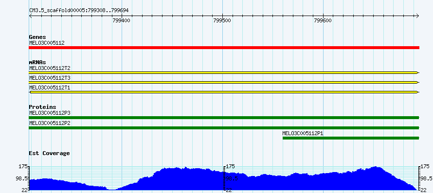Click the short MELO3C005112P1 protein bar
433x193 pixels.
coord(351,138)
